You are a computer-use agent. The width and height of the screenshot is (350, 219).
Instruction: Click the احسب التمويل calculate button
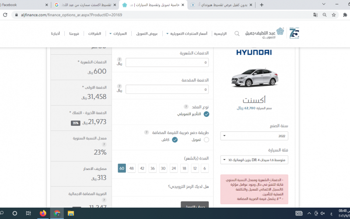pos(195,205)
